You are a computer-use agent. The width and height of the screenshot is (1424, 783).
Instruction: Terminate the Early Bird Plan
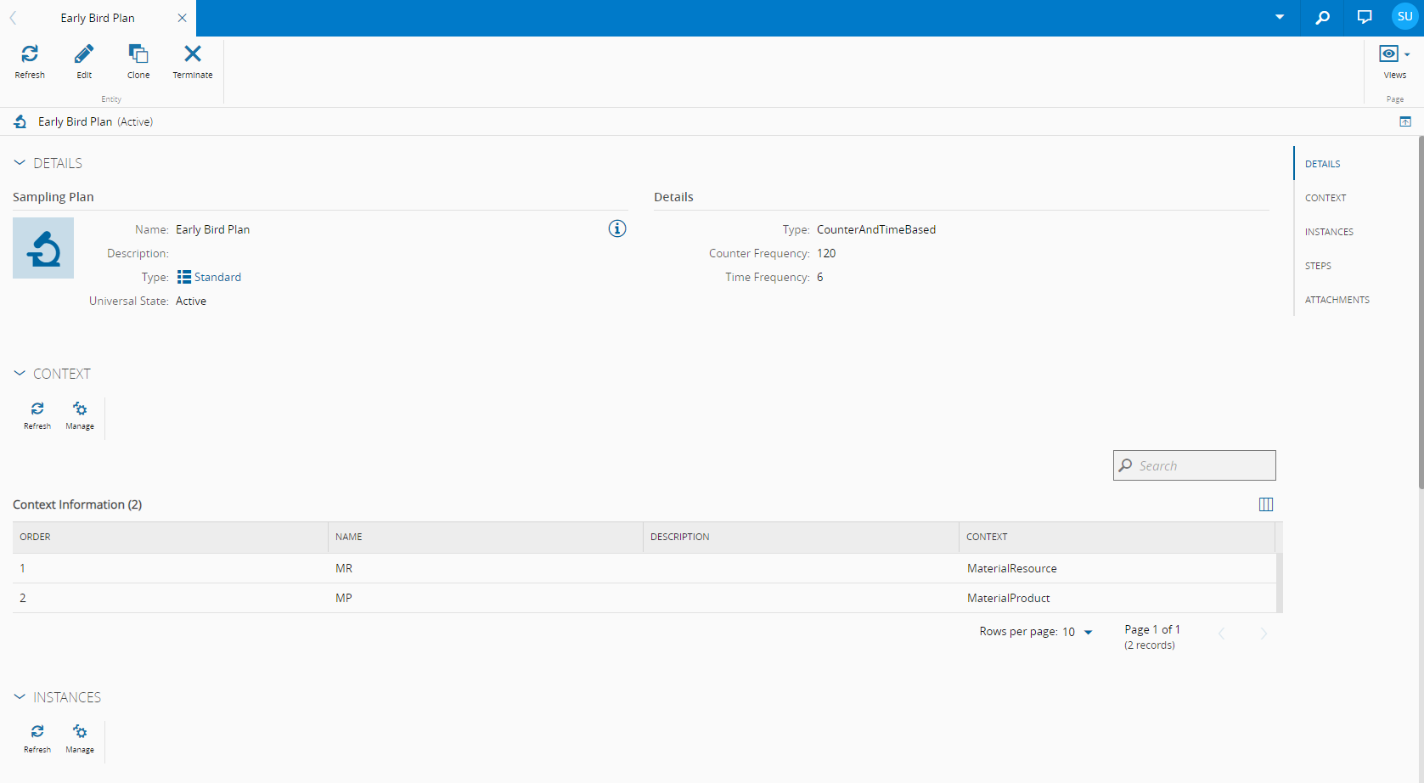(x=193, y=61)
